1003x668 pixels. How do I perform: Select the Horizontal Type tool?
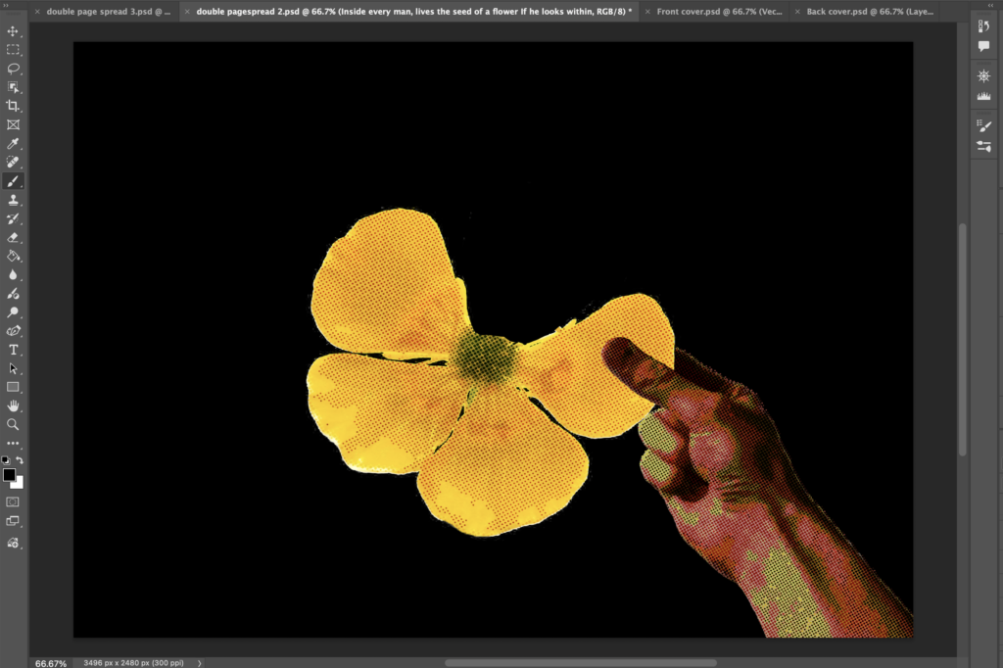pyautogui.click(x=14, y=350)
